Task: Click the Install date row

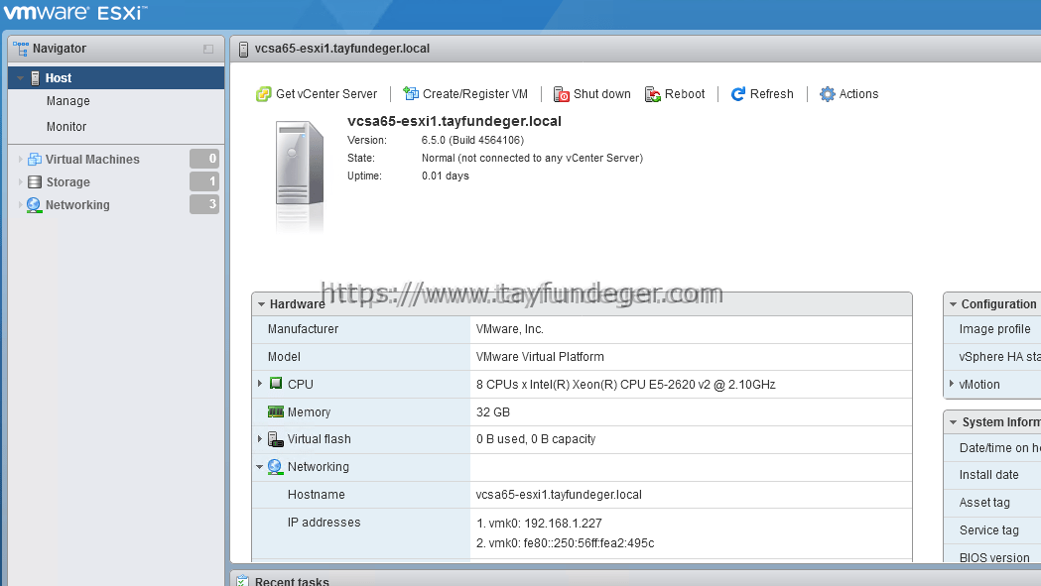Action: point(994,475)
